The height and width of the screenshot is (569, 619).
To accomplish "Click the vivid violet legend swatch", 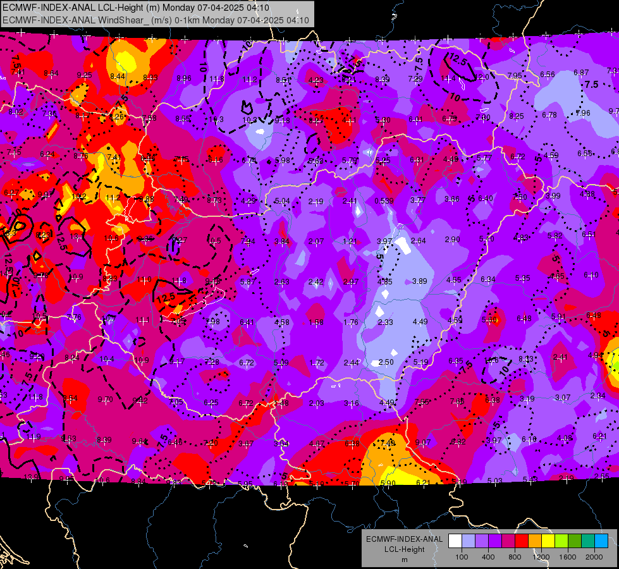I will (x=494, y=541).
